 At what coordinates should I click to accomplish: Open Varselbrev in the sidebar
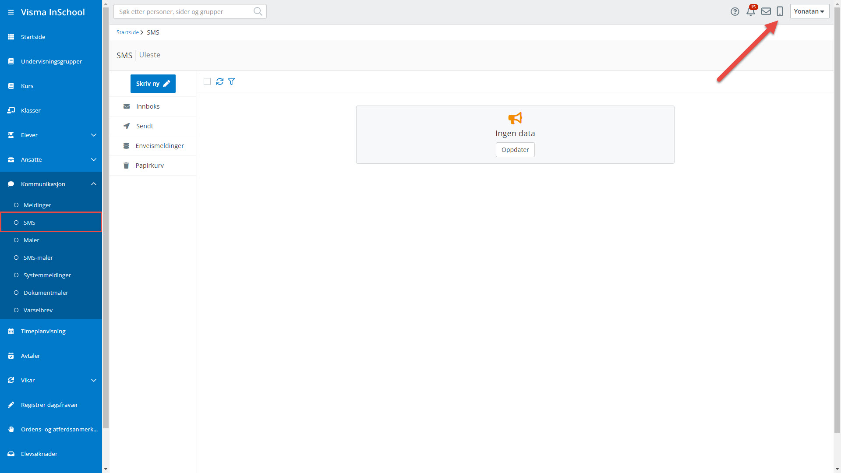tap(51, 310)
